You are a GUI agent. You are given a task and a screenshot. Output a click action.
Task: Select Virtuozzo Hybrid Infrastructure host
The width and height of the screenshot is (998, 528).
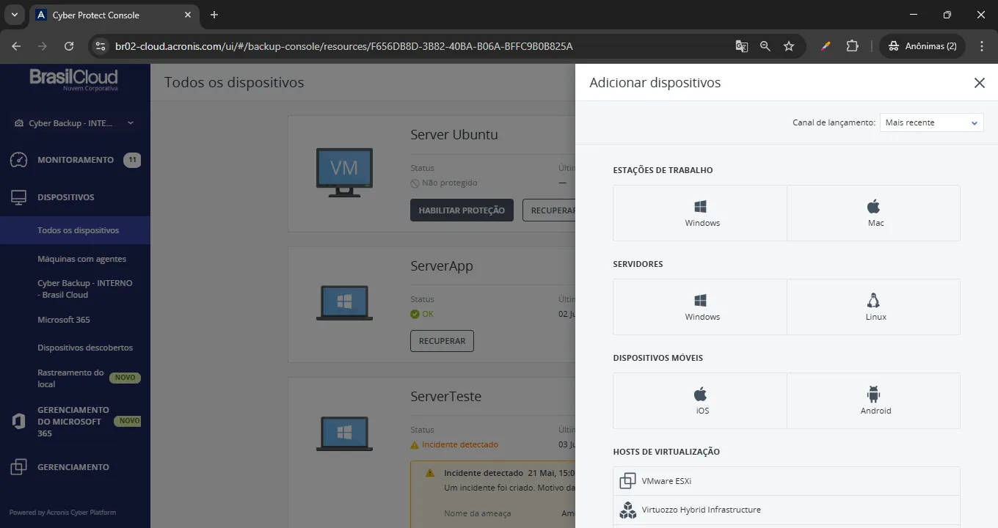[x=787, y=510]
